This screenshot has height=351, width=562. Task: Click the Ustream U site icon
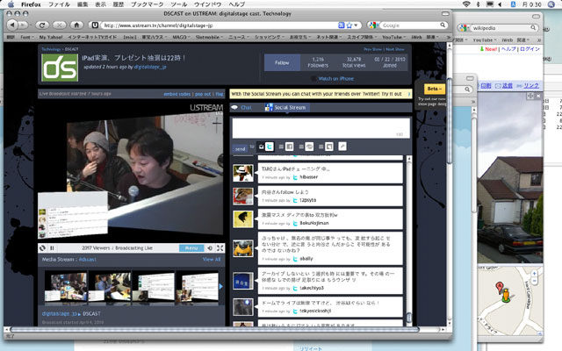coord(95,25)
